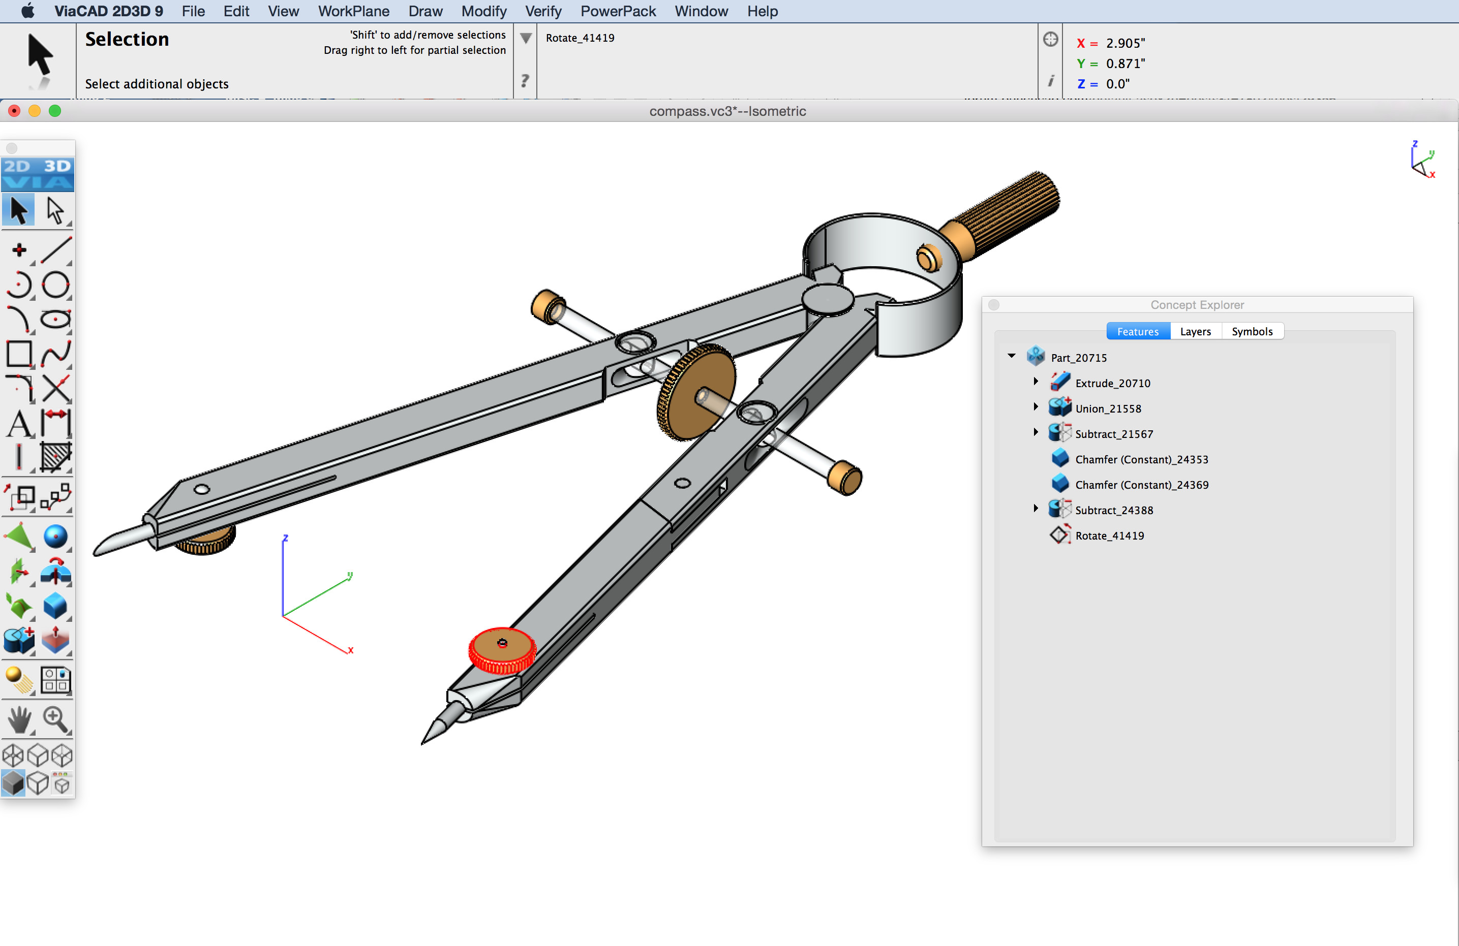Expand the Subtract_21567 tree item
1459x946 pixels.
click(1036, 432)
